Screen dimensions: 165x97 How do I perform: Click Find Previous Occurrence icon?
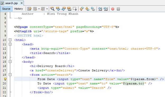click(58, 9)
